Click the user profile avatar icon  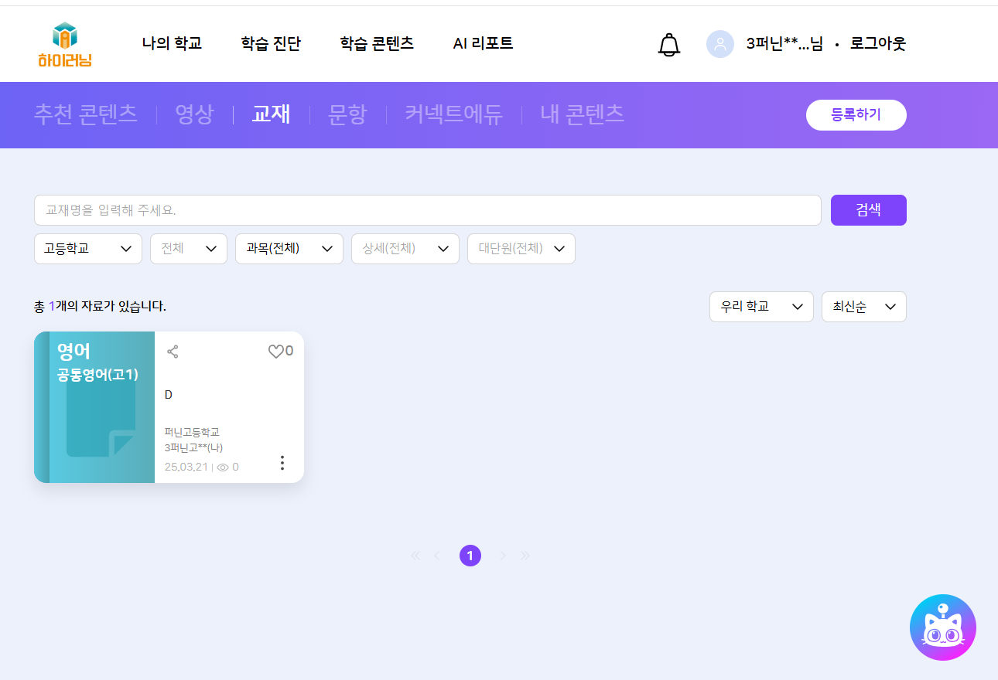point(719,44)
